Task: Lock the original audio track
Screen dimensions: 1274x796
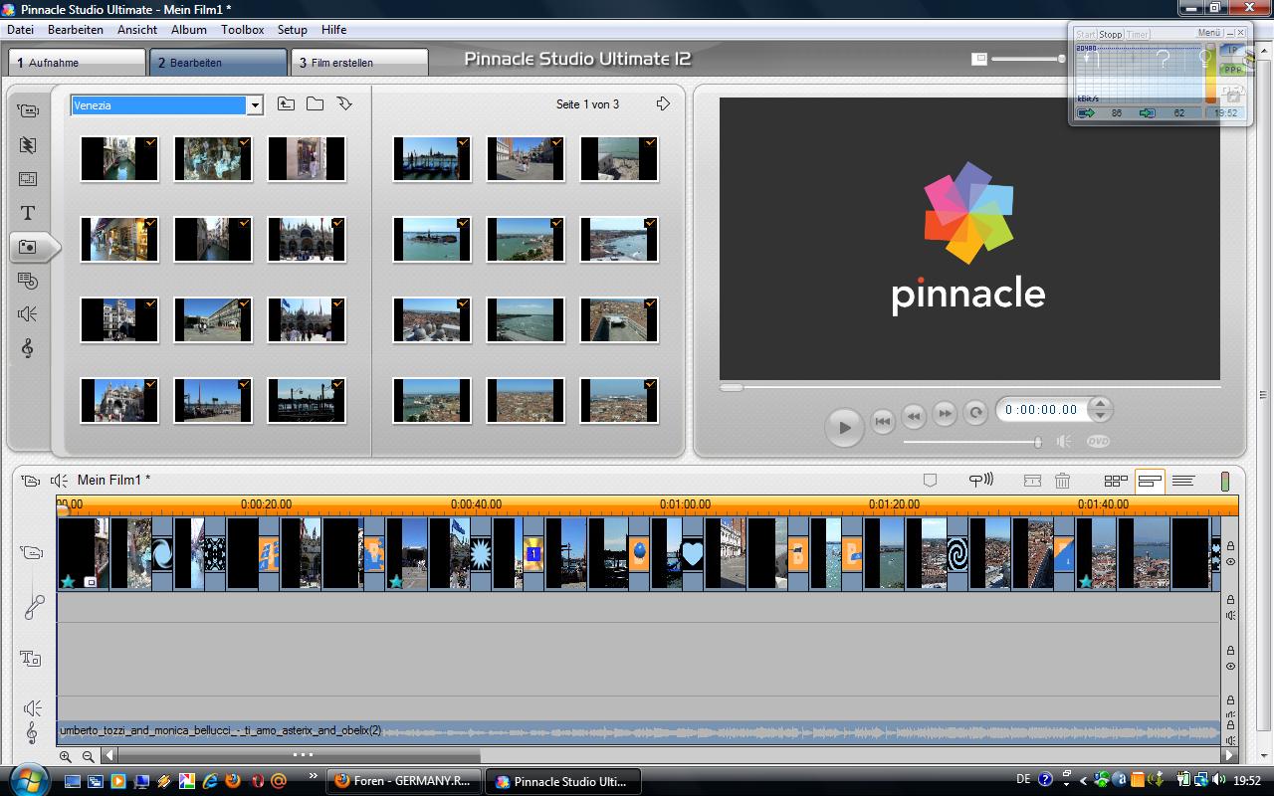Action: point(1230,600)
